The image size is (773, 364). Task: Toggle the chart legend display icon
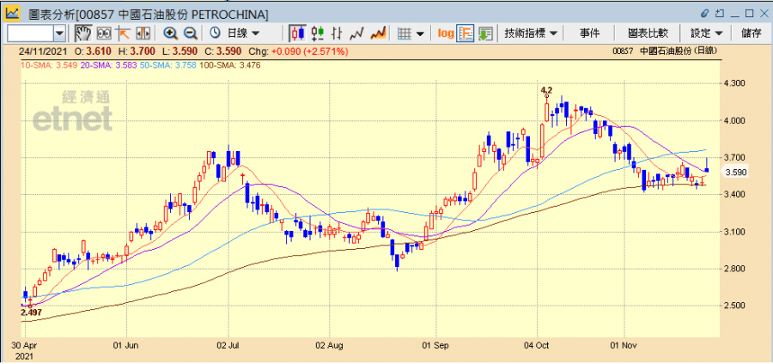point(466,33)
